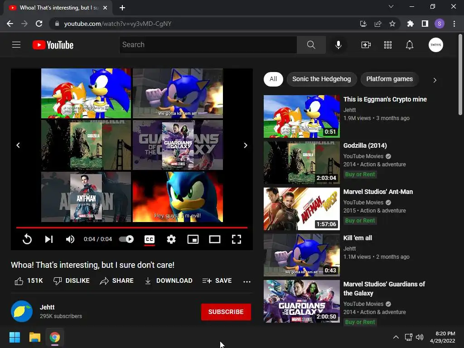Go back with browser back arrow
Viewport: 464px width, 348px height.
click(x=10, y=24)
